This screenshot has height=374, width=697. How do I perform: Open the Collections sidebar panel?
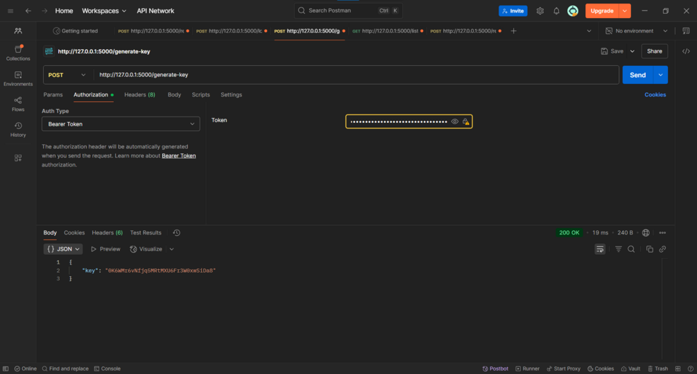click(x=18, y=53)
